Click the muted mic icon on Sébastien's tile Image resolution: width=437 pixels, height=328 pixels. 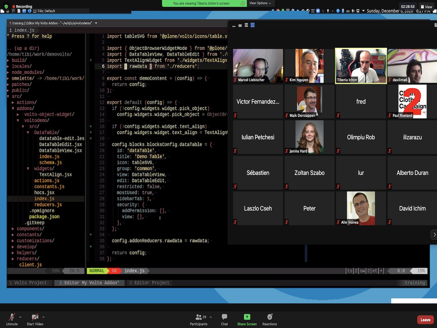pos(235,187)
